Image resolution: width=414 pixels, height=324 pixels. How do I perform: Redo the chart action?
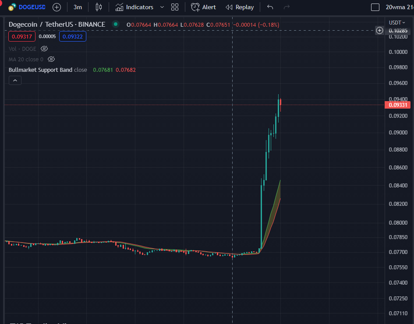(x=287, y=7)
